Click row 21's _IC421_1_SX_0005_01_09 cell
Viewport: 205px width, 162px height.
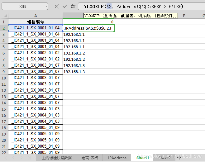click(36, 146)
